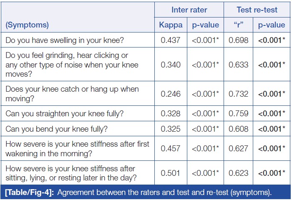Select the Kappa value 0.501
This screenshot has width=292, height=200.
coord(171,173)
